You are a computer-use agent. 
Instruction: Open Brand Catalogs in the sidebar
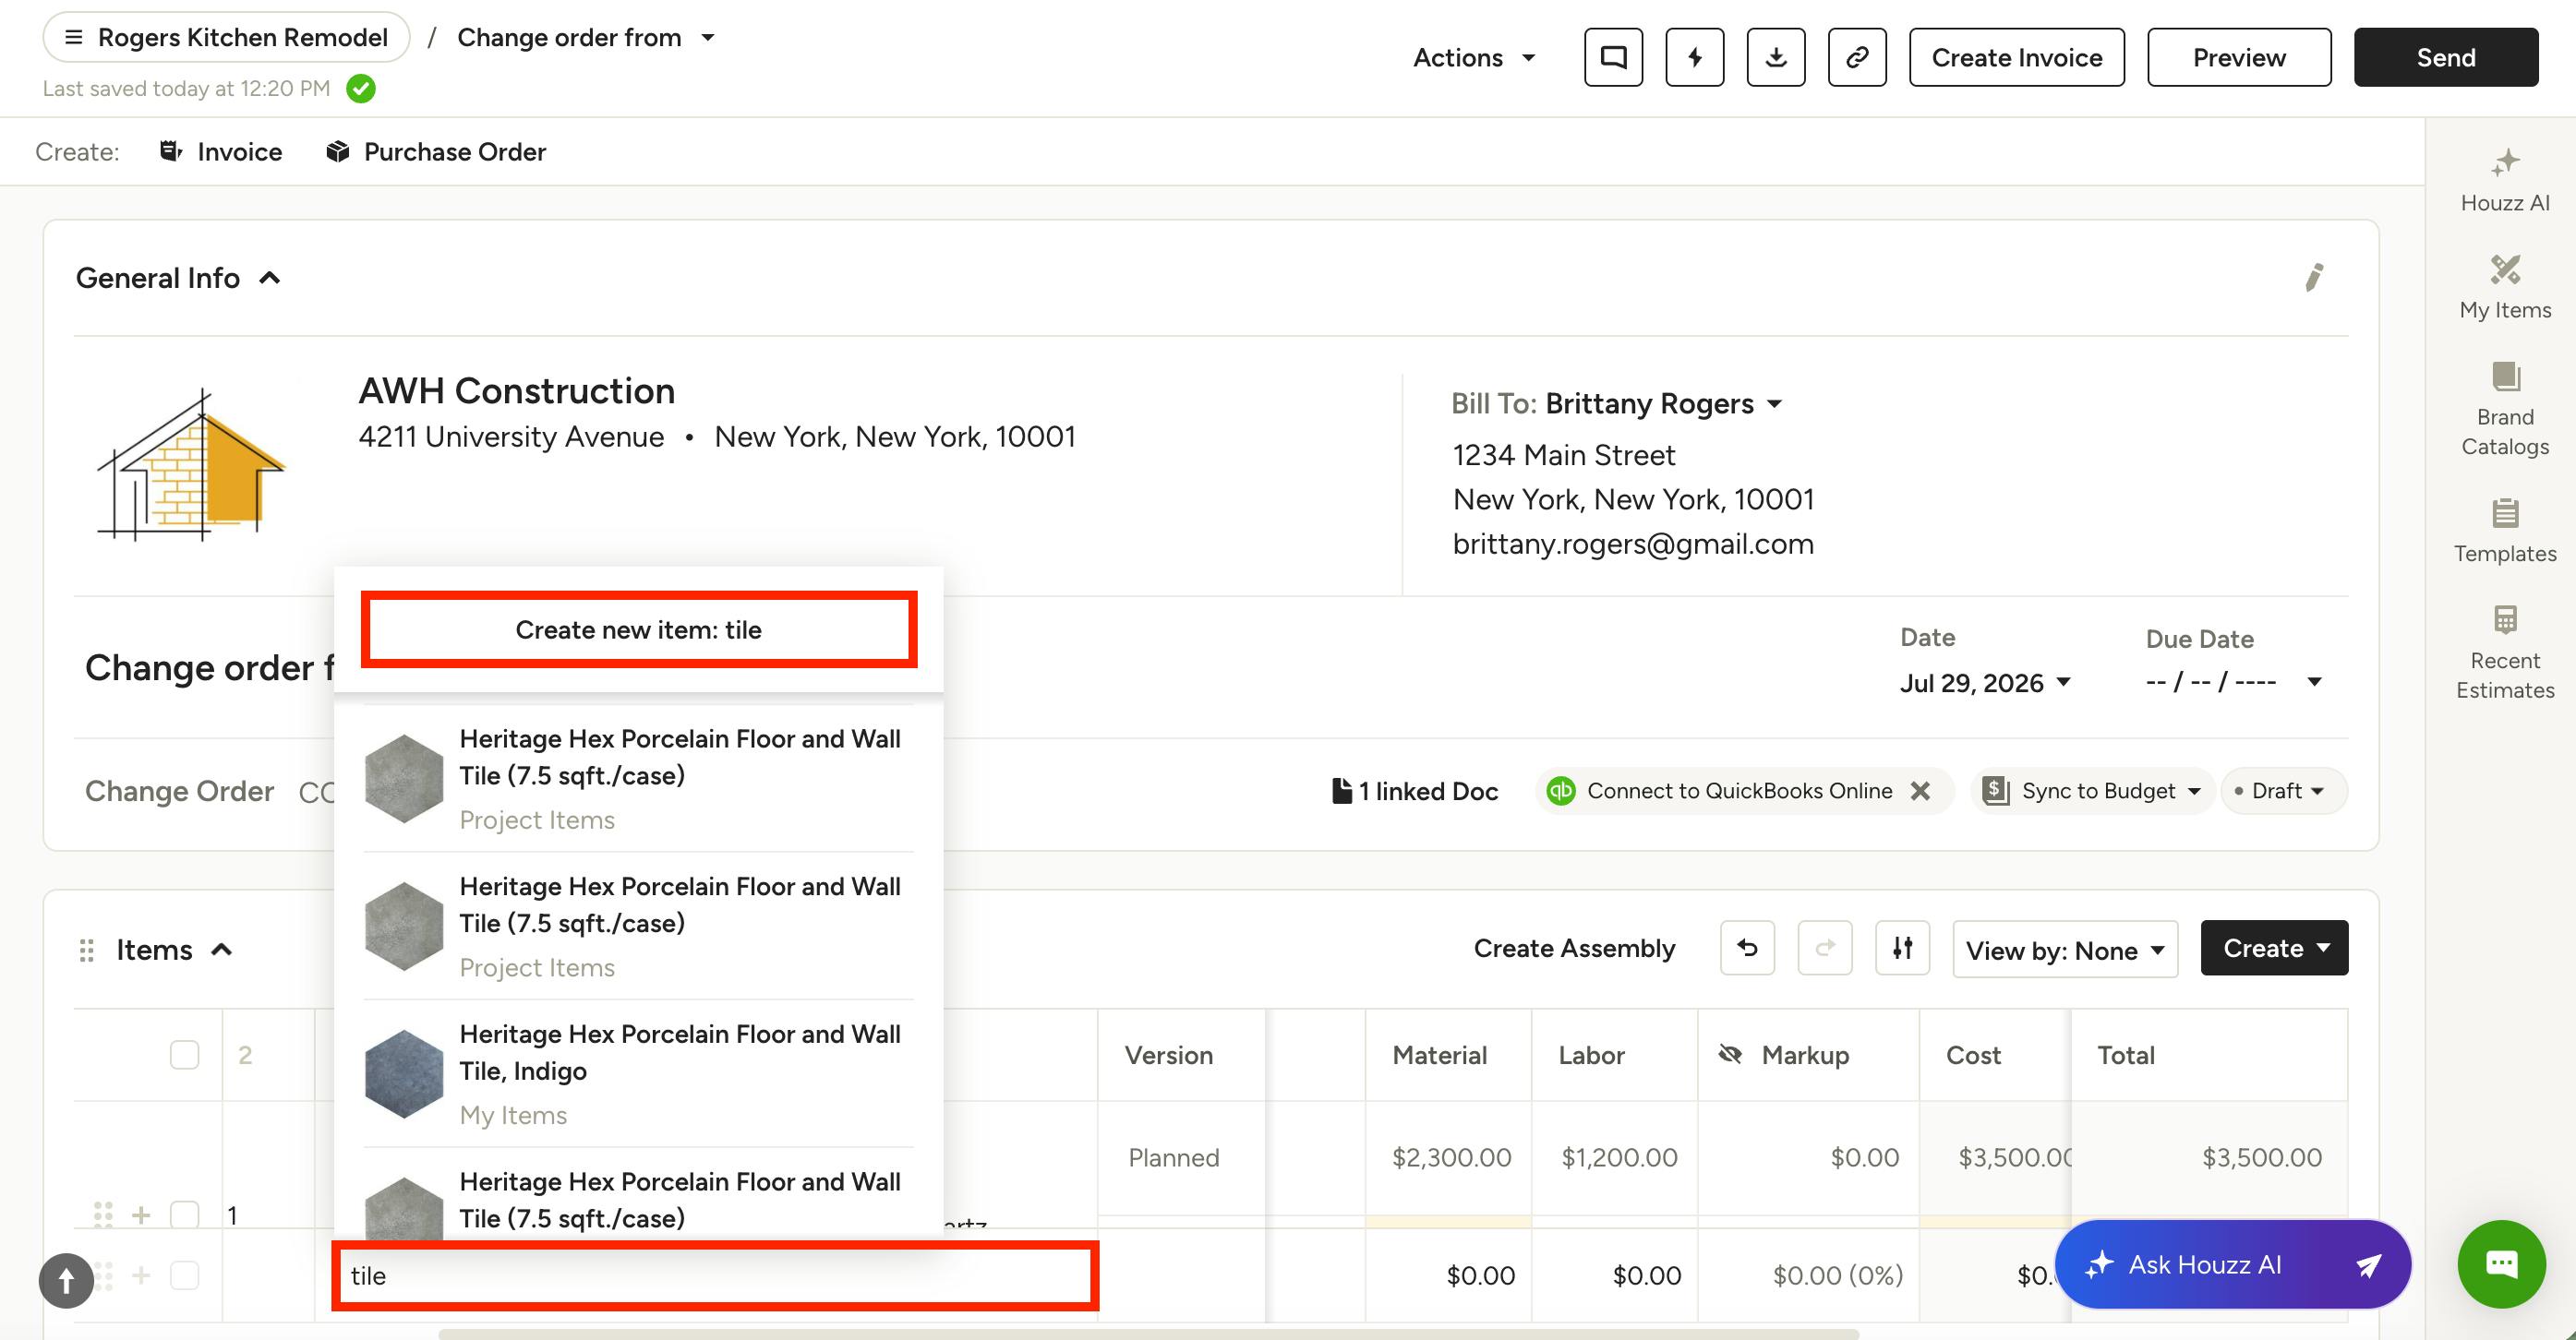[2505, 410]
